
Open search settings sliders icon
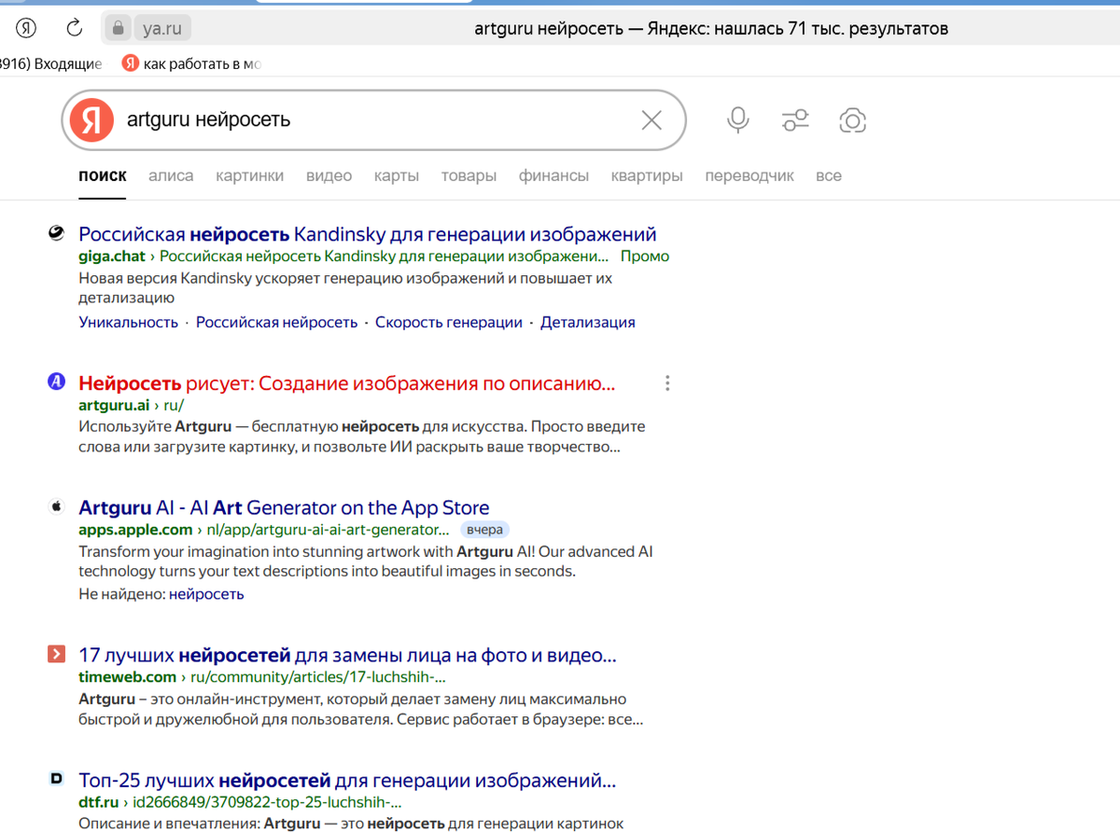coord(795,120)
